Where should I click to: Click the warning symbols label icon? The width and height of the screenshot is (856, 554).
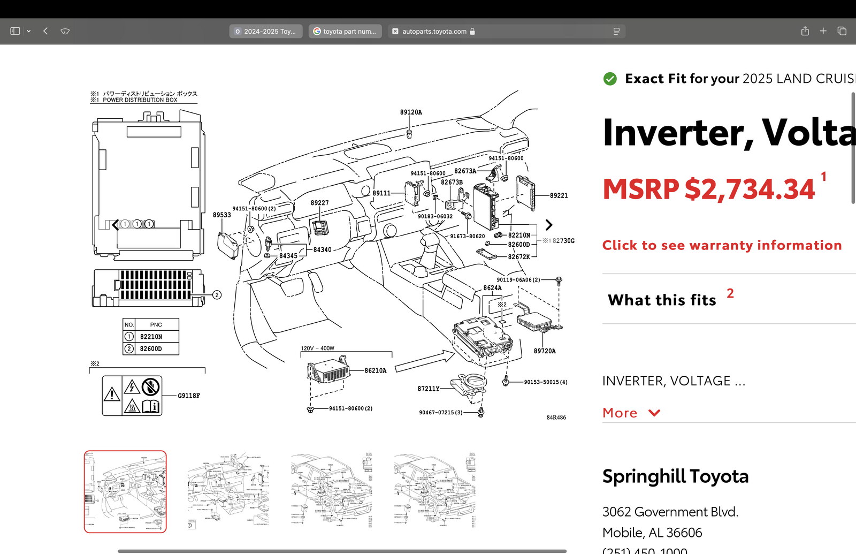(132, 396)
